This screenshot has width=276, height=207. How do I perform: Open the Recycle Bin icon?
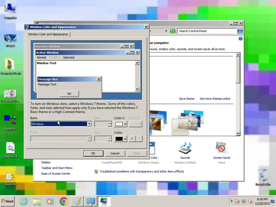pos(263,177)
